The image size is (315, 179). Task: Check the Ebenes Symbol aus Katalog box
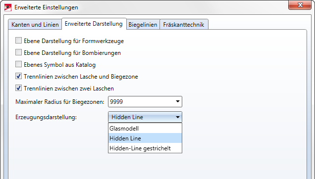click(x=18, y=64)
